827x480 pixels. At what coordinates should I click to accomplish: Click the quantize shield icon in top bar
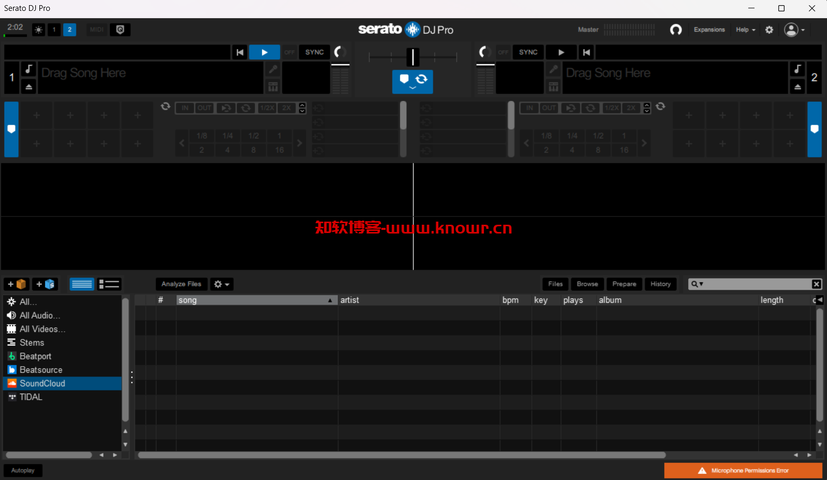coord(120,30)
